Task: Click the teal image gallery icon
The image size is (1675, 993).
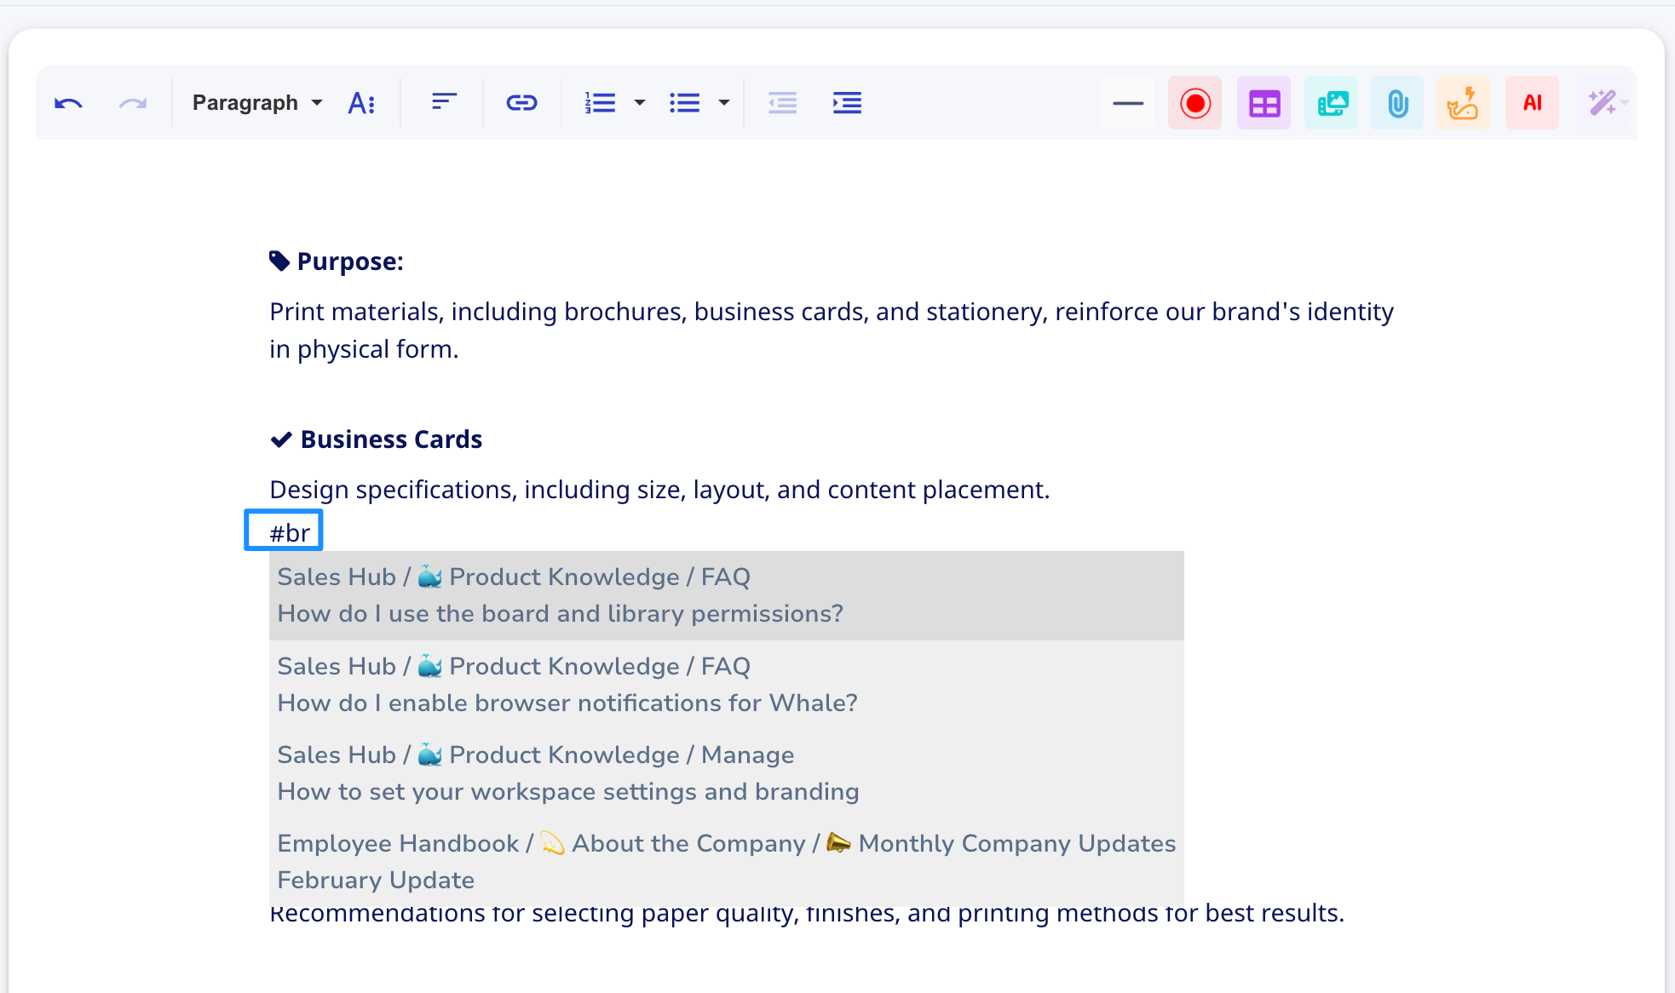Action: (x=1332, y=103)
